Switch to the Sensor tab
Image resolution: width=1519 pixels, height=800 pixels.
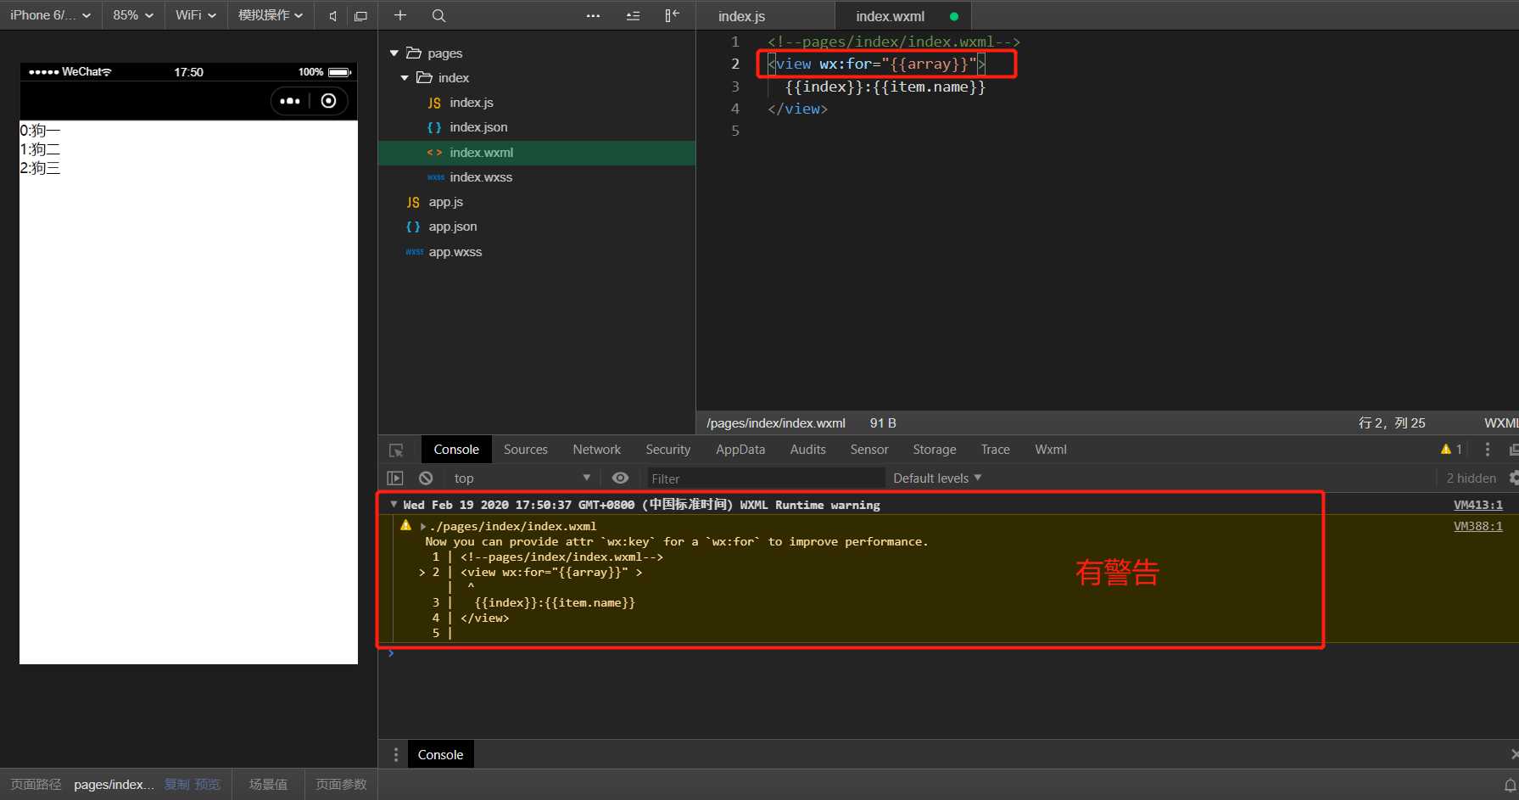[869, 450]
